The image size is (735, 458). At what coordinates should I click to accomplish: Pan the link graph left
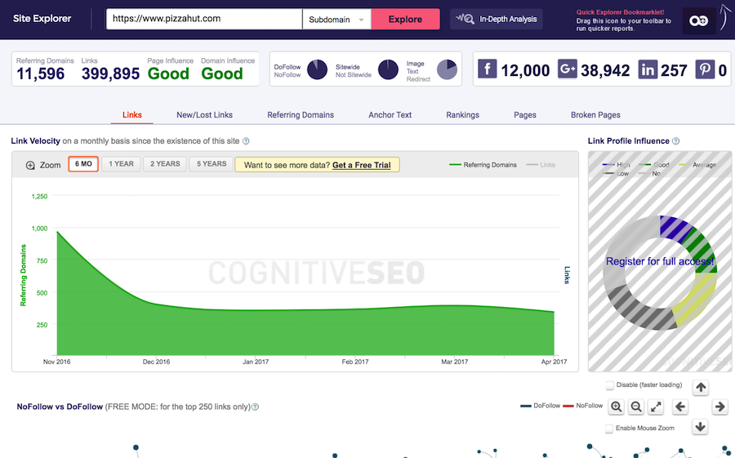[x=679, y=407]
